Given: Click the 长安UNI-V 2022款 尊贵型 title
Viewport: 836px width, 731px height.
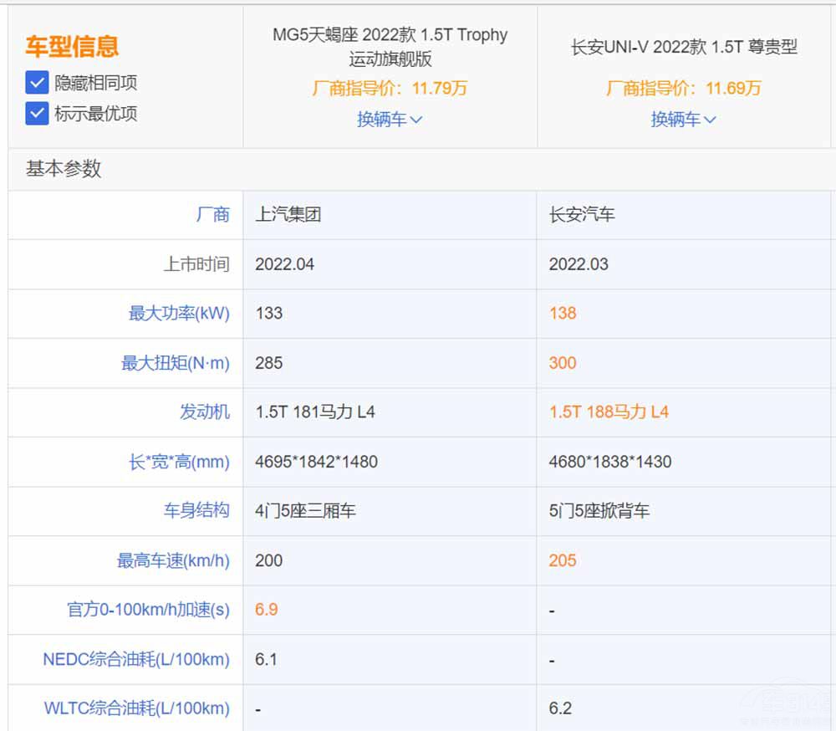Looking at the screenshot, I should [x=683, y=47].
